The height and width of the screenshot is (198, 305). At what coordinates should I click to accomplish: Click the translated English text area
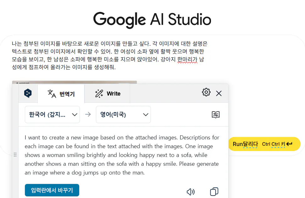122,155
